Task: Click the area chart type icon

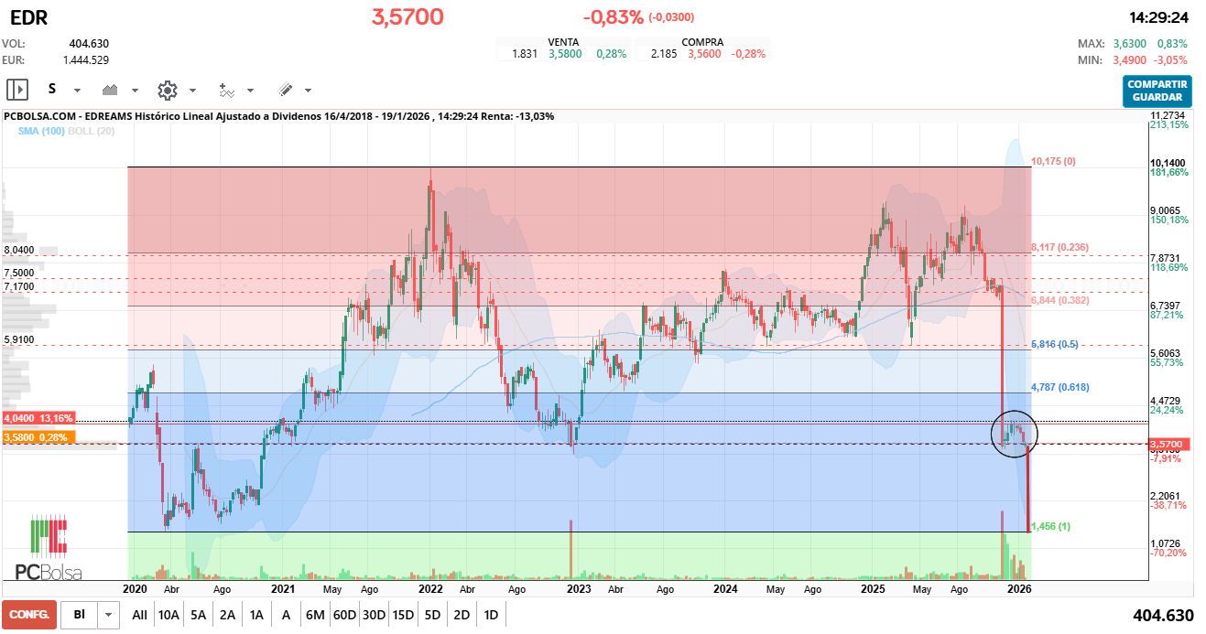Action: pyautogui.click(x=111, y=90)
